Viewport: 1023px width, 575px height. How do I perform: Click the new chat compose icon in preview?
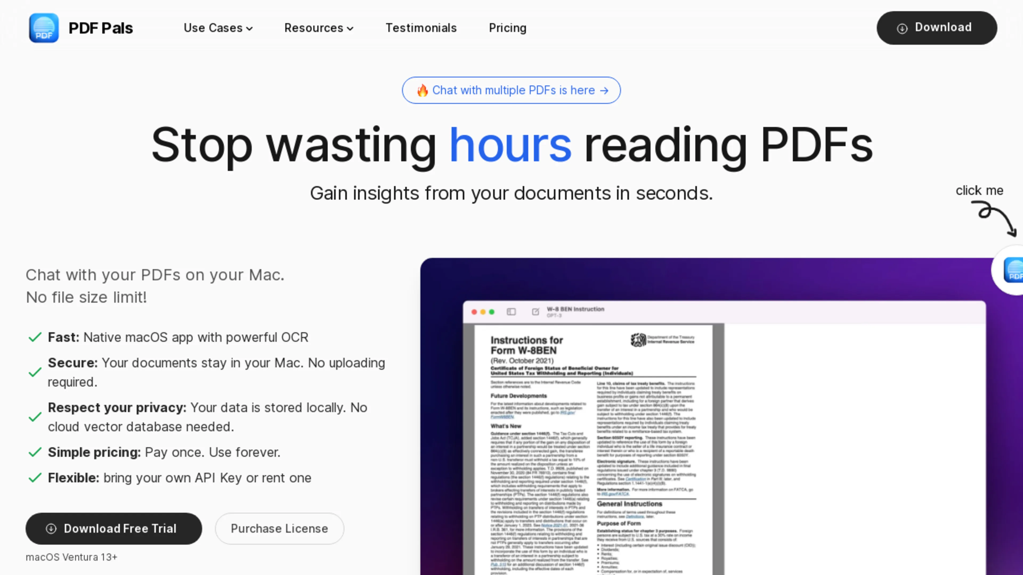(x=535, y=312)
